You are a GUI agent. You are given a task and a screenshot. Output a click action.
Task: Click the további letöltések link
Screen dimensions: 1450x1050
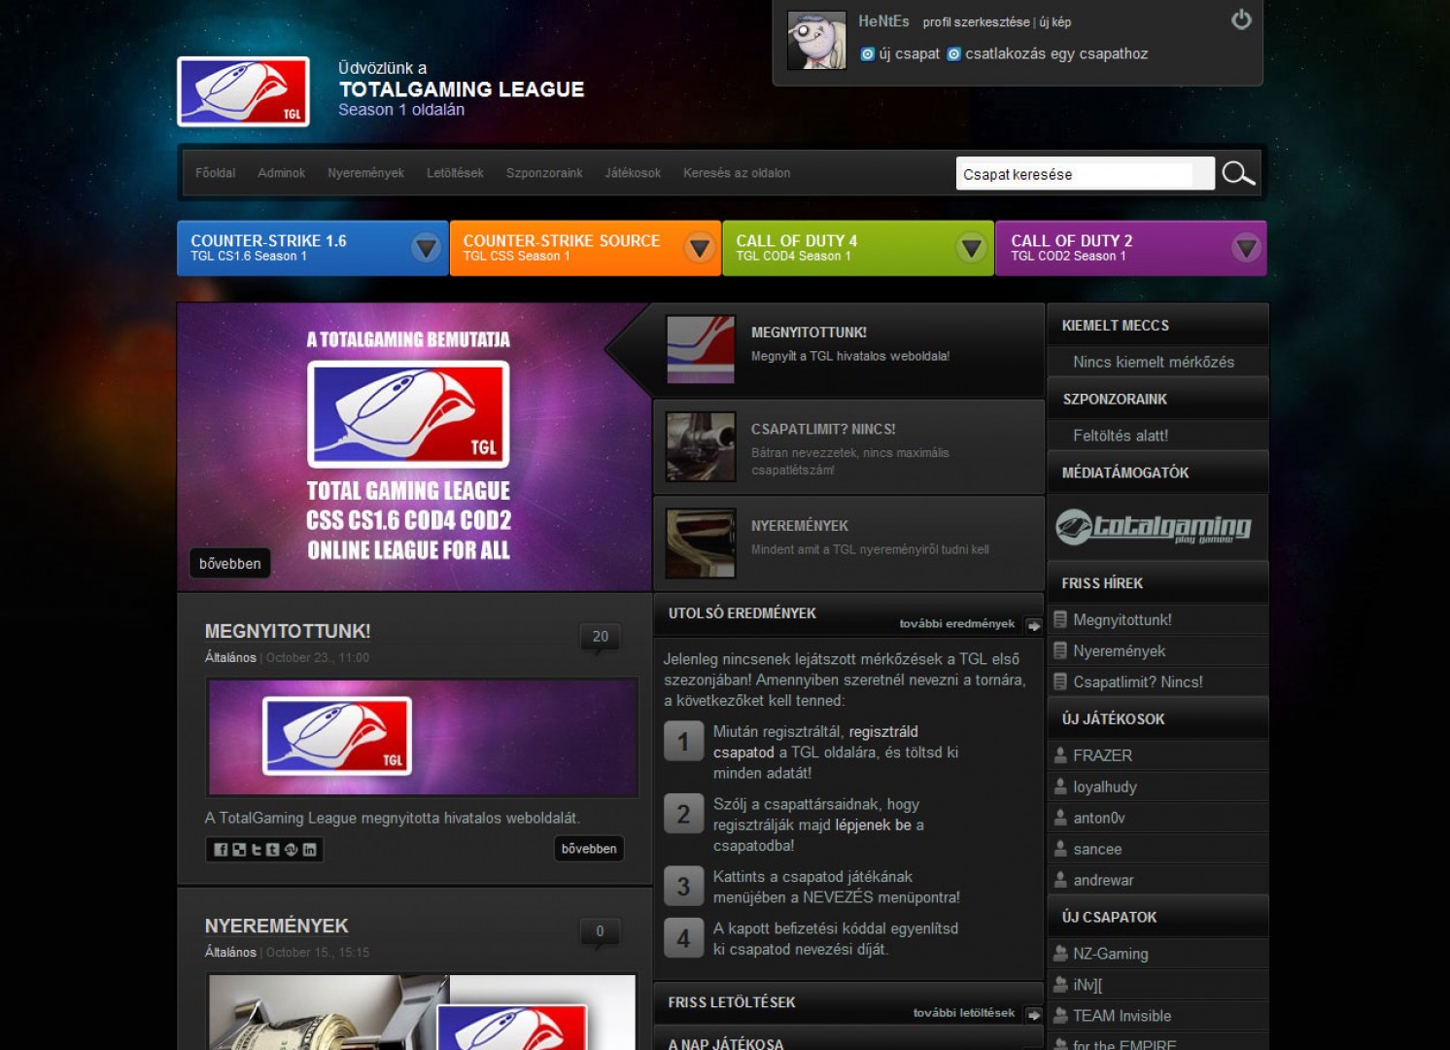pyautogui.click(x=963, y=1013)
